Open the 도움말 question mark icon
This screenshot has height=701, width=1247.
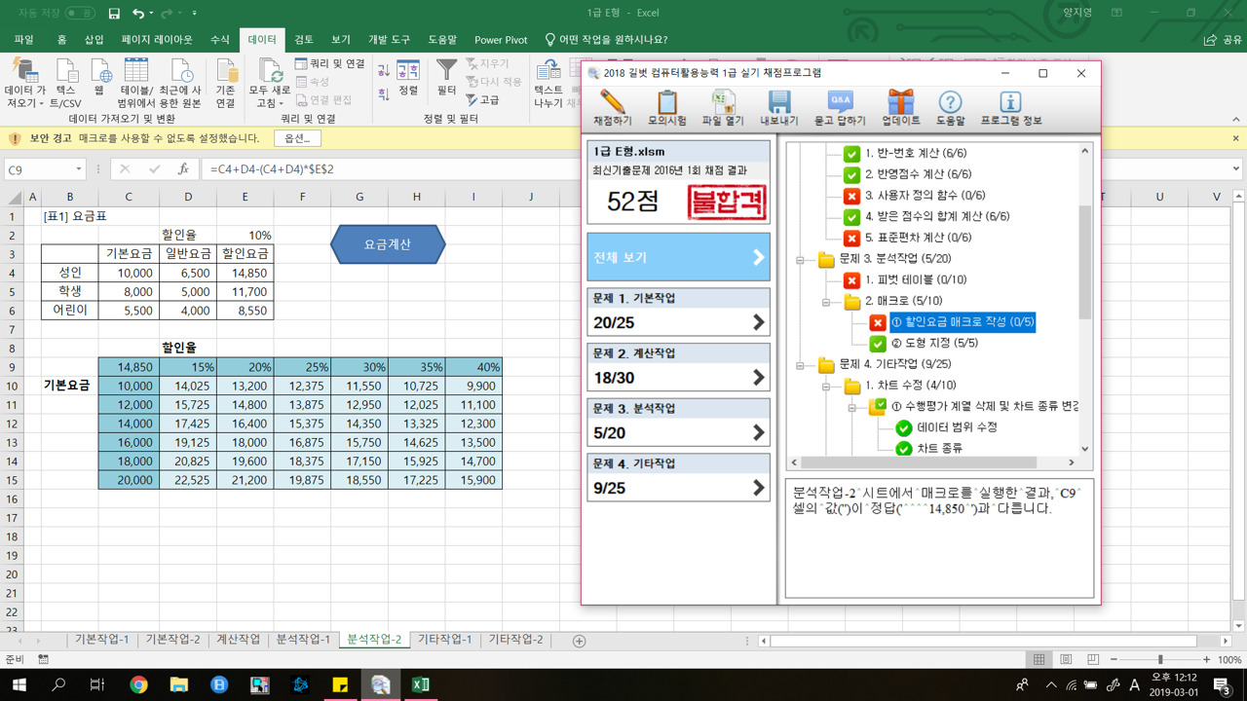point(950,102)
